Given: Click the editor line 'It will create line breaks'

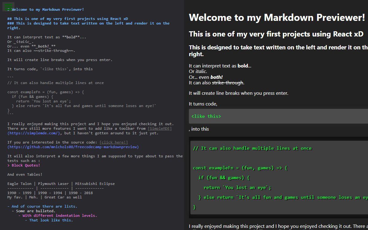Looking at the screenshot, I should click(60, 60).
